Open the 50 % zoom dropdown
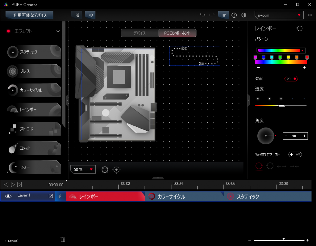 (x=83, y=170)
